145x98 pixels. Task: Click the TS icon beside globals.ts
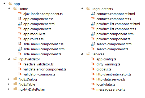(93, 69)
